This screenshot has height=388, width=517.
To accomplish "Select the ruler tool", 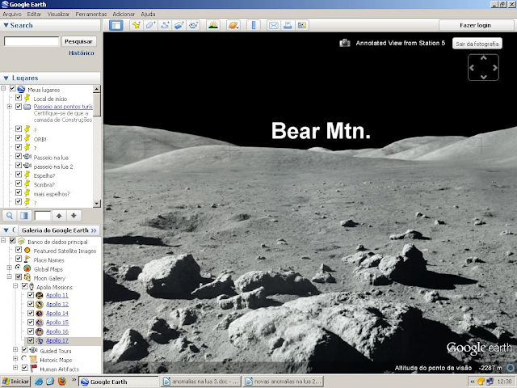I will coord(254,25).
